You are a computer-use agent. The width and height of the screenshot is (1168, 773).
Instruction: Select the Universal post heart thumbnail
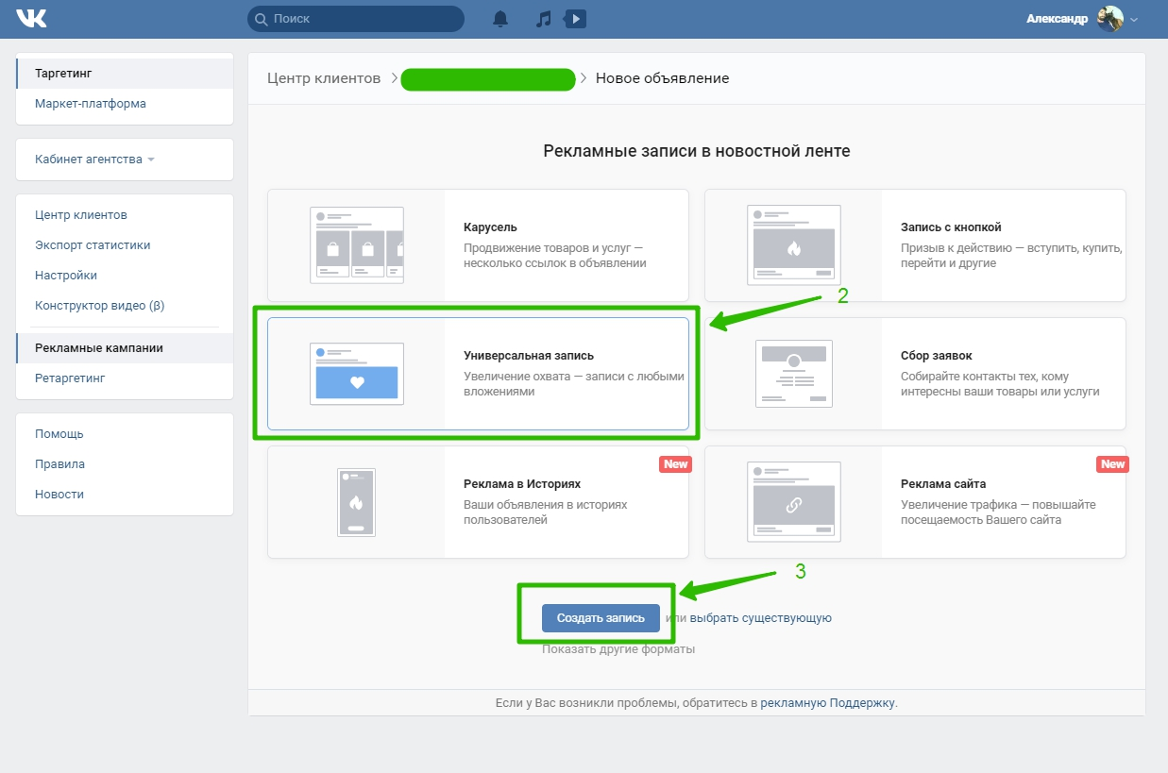(x=356, y=374)
